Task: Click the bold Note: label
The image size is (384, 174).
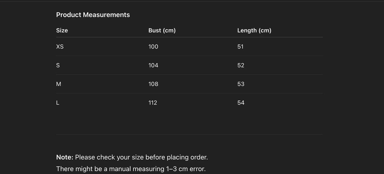Action: [x=65, y=157]
